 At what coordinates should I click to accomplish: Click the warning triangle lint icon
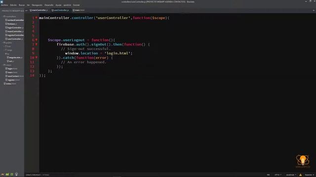tap(301, 175)
